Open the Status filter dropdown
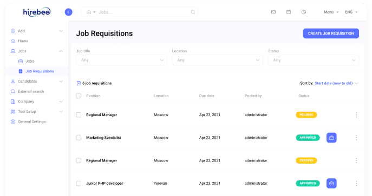The width and height of the screenshot is (372, 196). coord(314,60)
